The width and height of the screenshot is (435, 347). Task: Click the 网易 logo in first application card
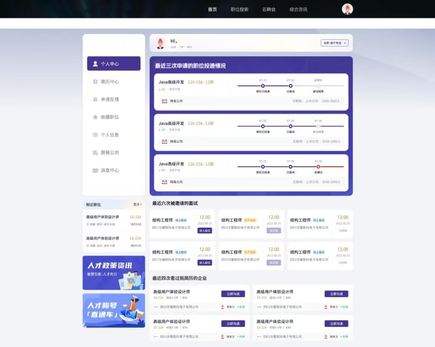click(164, 101)
